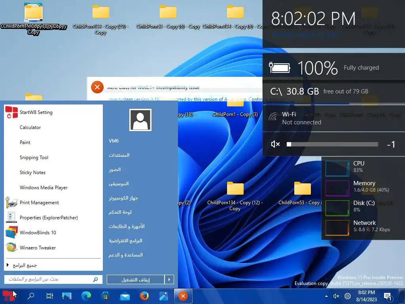Open Mail app from the taskbar
This screenshot has width=405, height=304.
[x=125, y=296]
